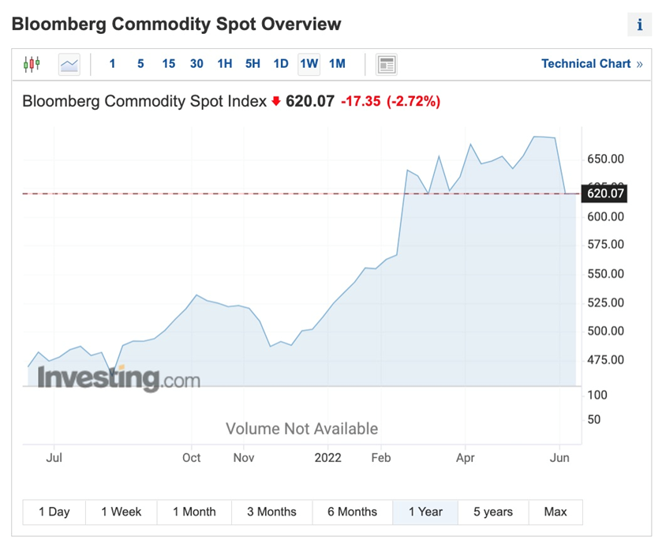
Task: Click the info icon beside the title
Action: click(x=639, y=24)
